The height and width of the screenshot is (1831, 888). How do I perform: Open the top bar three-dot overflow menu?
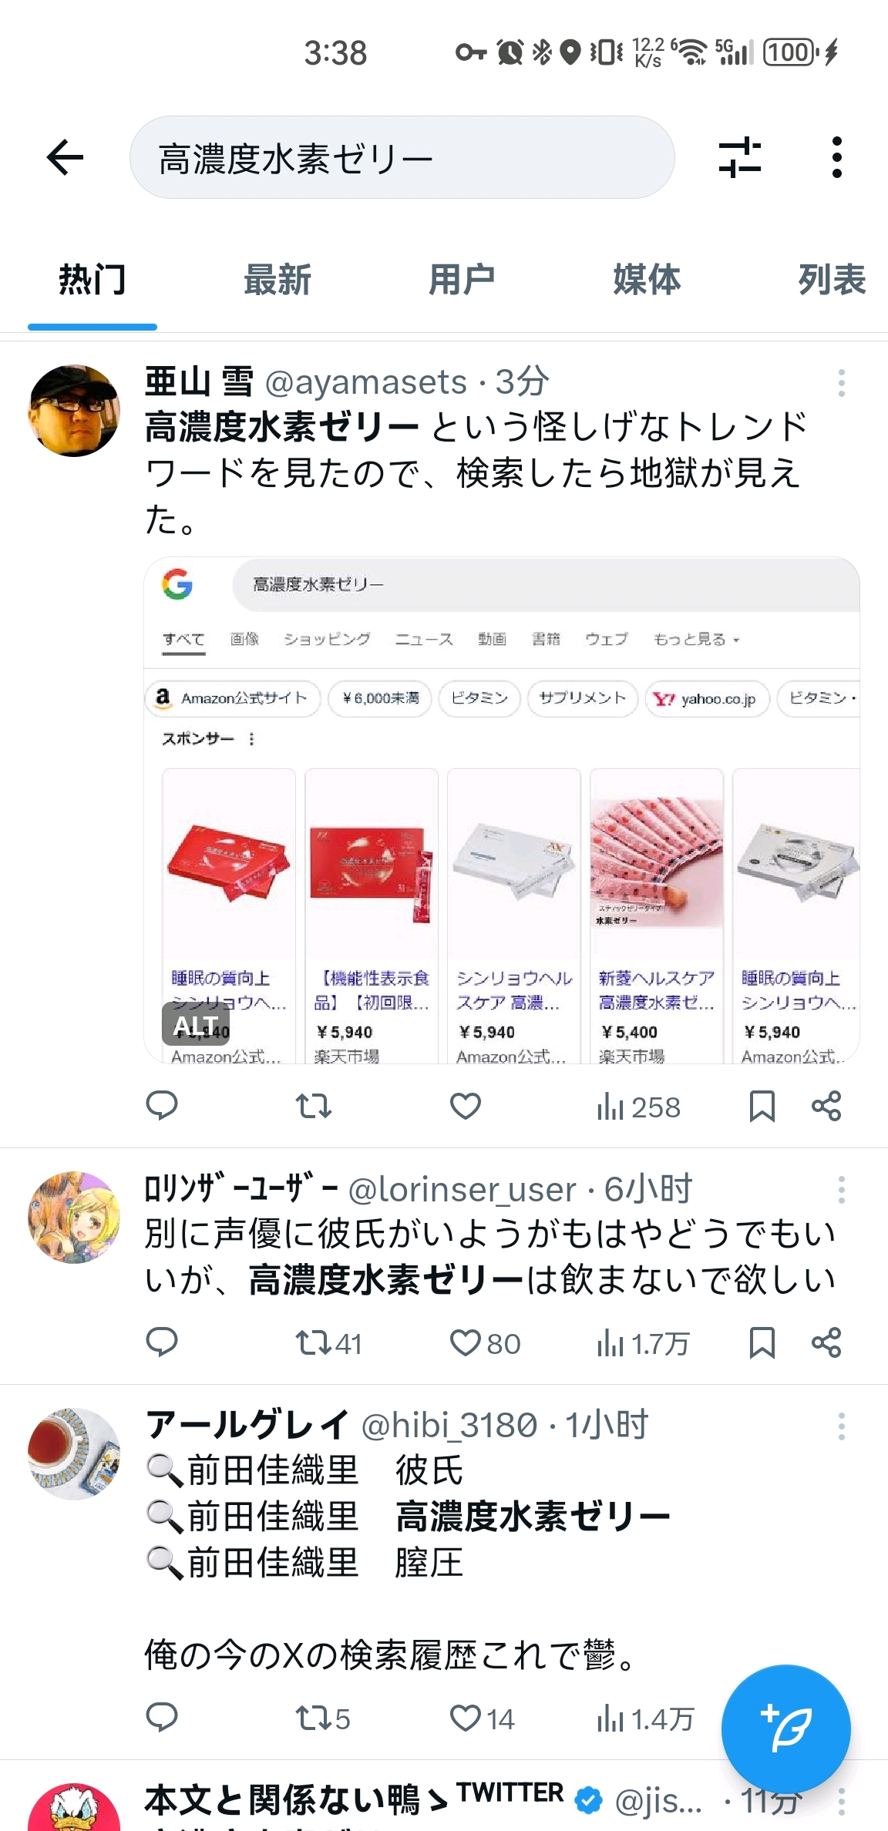coord(837,158)
